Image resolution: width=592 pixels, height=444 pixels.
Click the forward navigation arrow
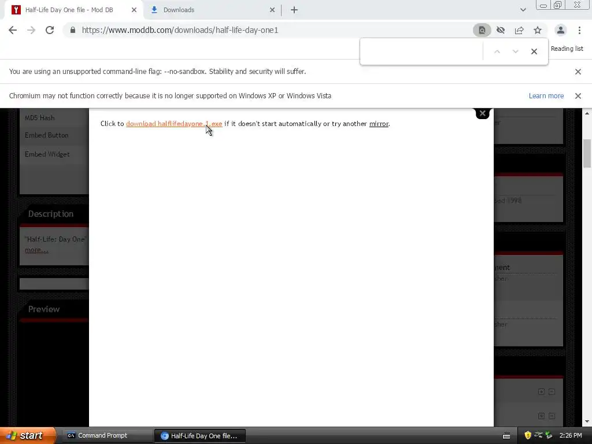point(31,30)
